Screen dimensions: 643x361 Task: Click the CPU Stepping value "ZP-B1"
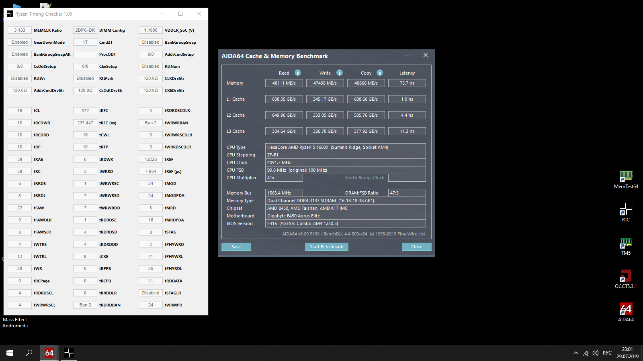346,155
